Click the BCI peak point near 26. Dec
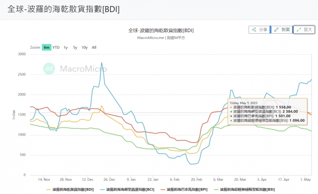 coord(102,63)
